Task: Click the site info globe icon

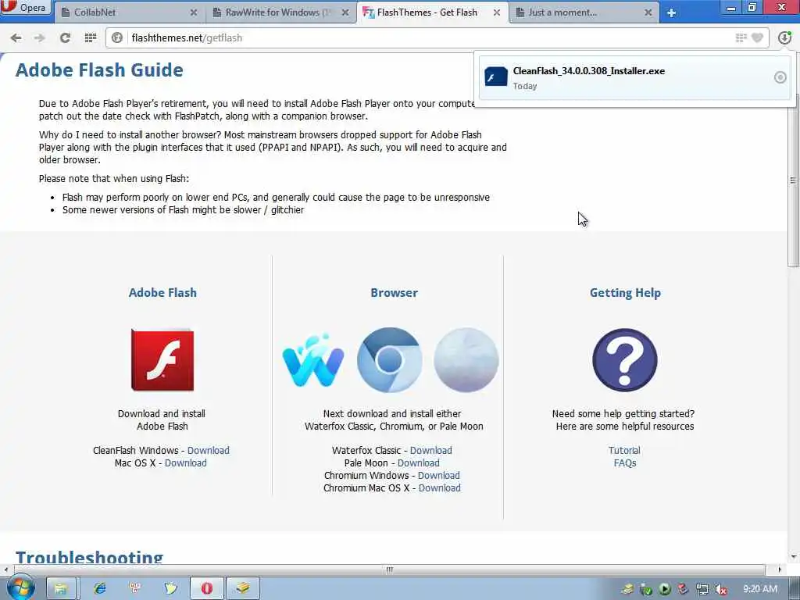Action: (117, 37)
